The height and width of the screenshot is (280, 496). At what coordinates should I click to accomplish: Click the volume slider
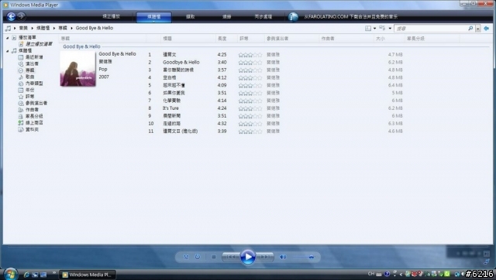click(x=303, y=257)
